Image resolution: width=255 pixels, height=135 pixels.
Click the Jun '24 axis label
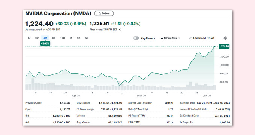pyautogui.click(x=207, y=96)
